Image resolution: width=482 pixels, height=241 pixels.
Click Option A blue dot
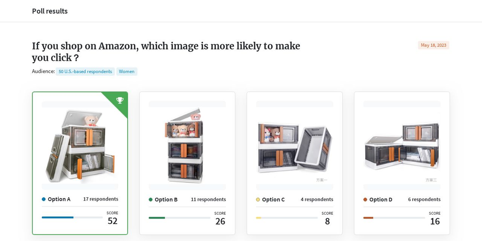coord(44,199)
